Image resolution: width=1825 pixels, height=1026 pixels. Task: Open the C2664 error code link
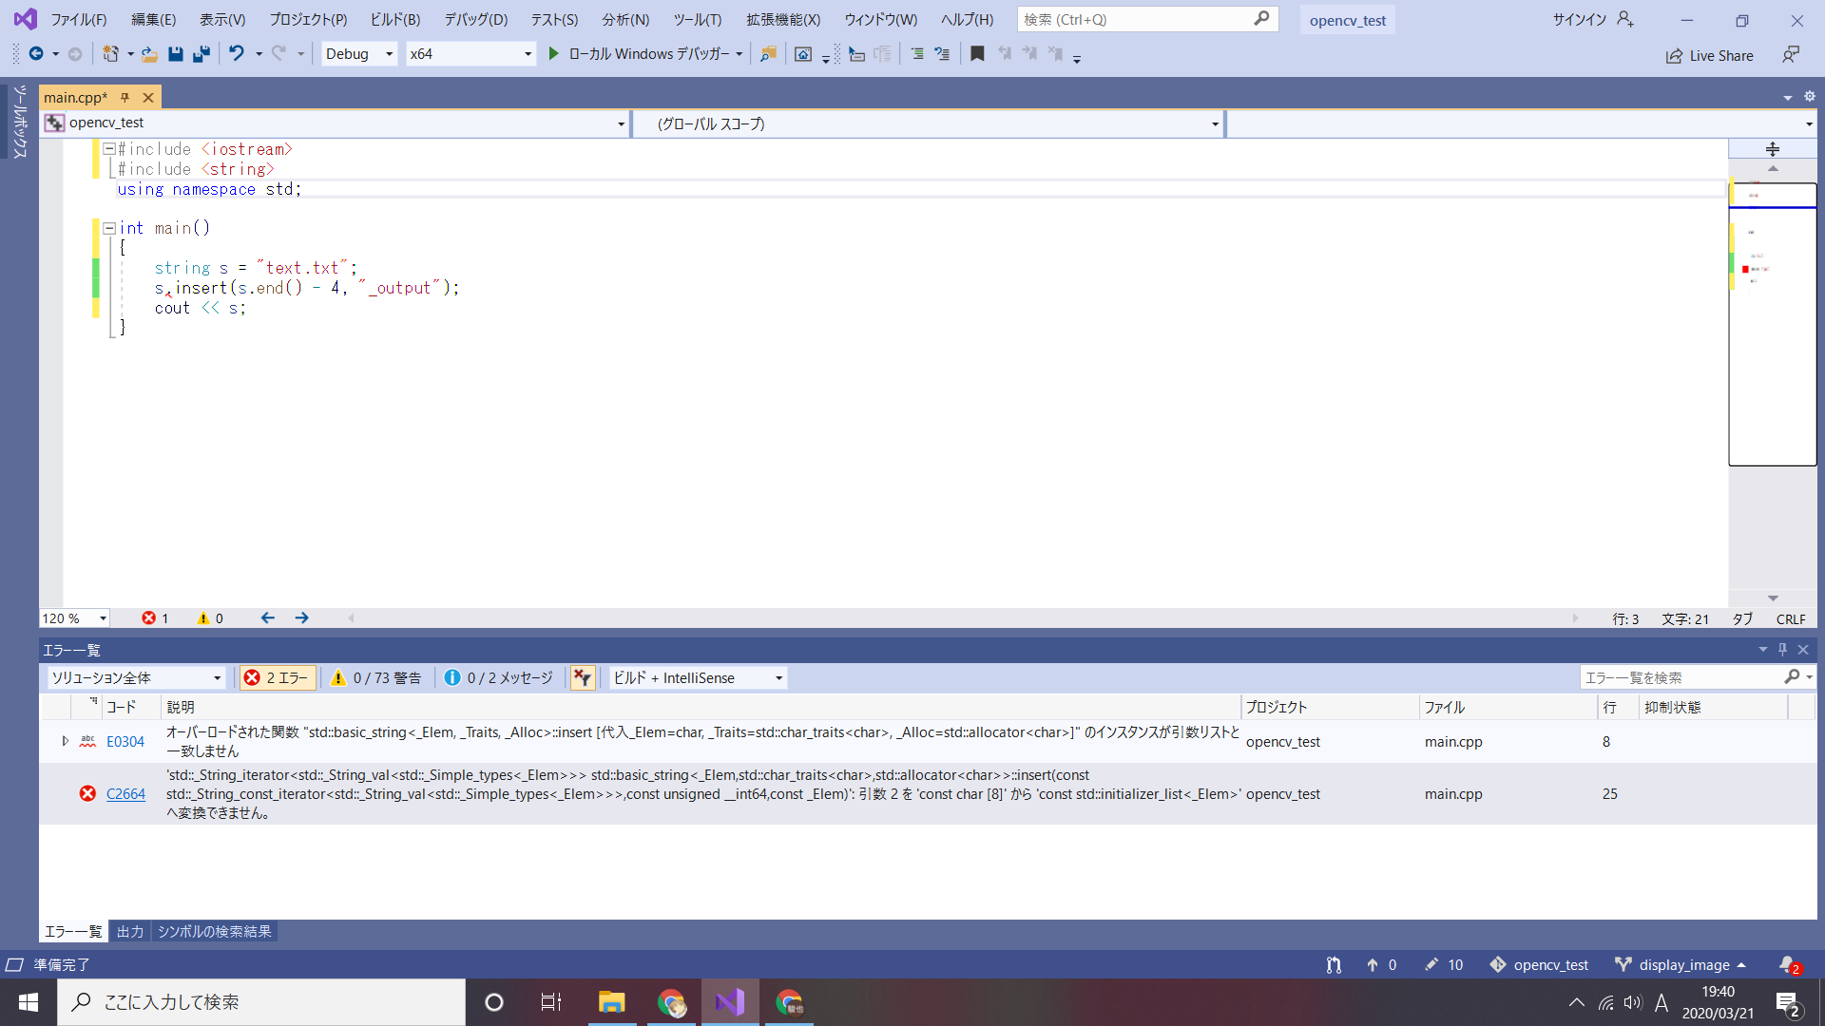(x=125, y=793)
